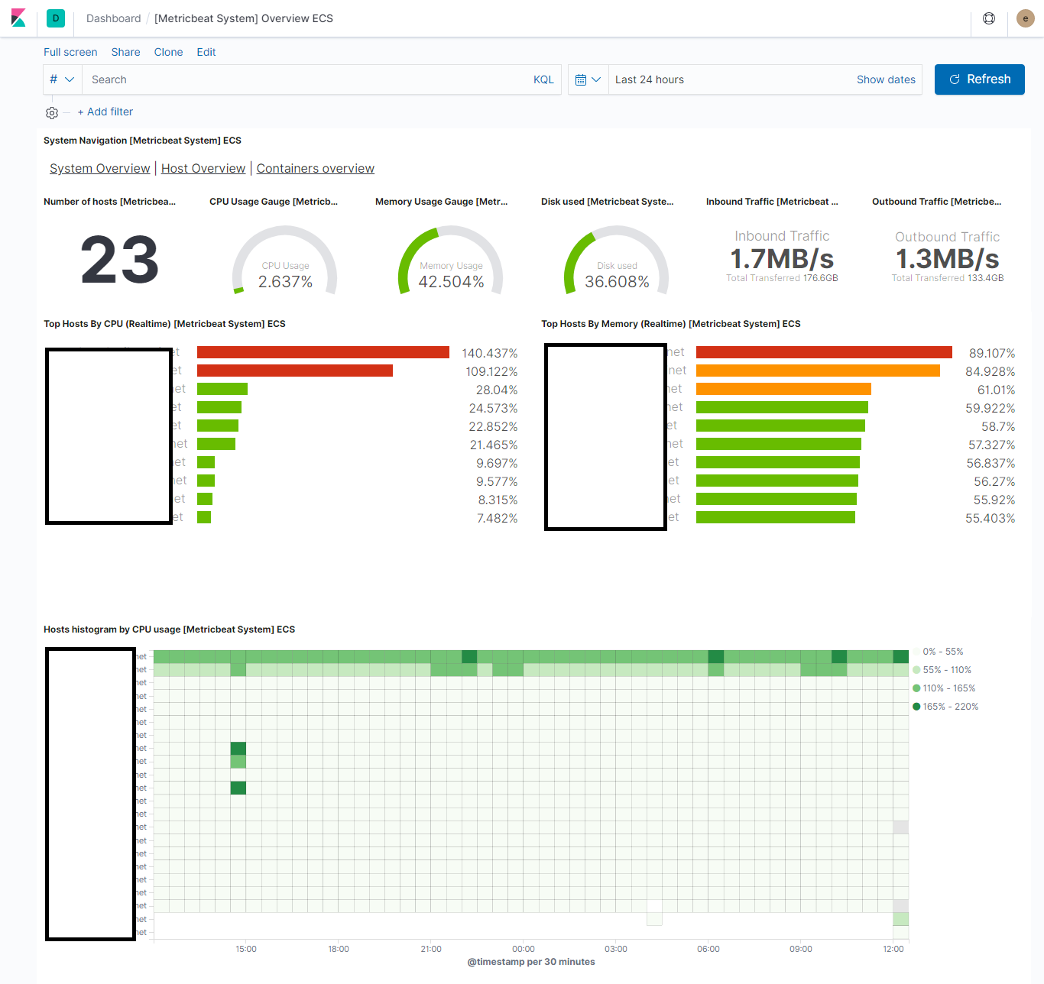Open the help menu icon

click(x=989, y=18)
